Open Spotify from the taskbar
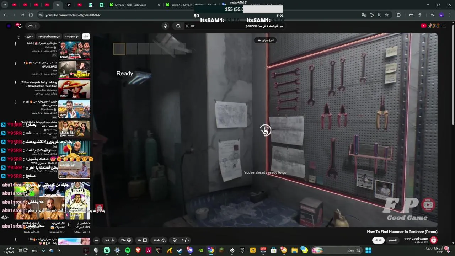This screenshot has height=256, width=455. (128, 250)
